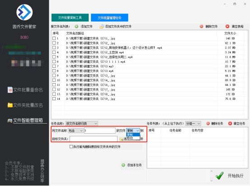This screenshot has height=186, width=250.
Task: Click the filename keyword input field
Action: (99, 130)
